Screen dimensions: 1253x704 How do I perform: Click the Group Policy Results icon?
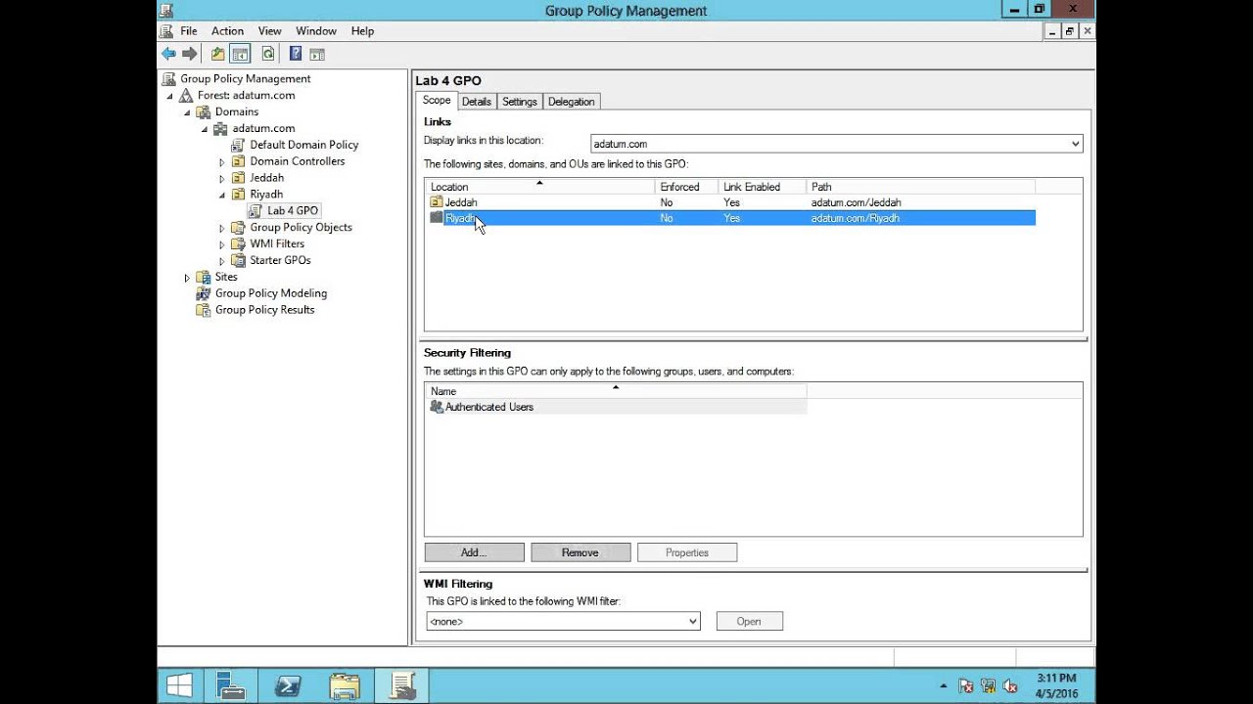click(x=204, y=310)
